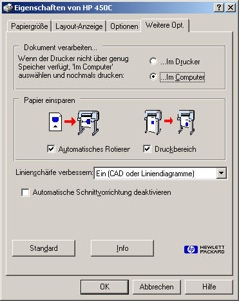Open the Linienschärfe verbessern dropdown arrow

click(x=222, y=173)
